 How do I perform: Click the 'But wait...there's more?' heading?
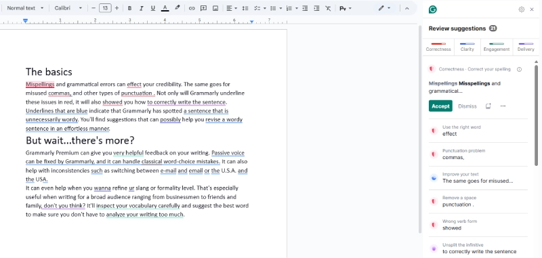pyautogui.click(x=80, y=141)
